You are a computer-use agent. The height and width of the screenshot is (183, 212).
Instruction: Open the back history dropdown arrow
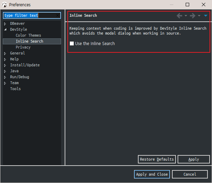(186, 16)
